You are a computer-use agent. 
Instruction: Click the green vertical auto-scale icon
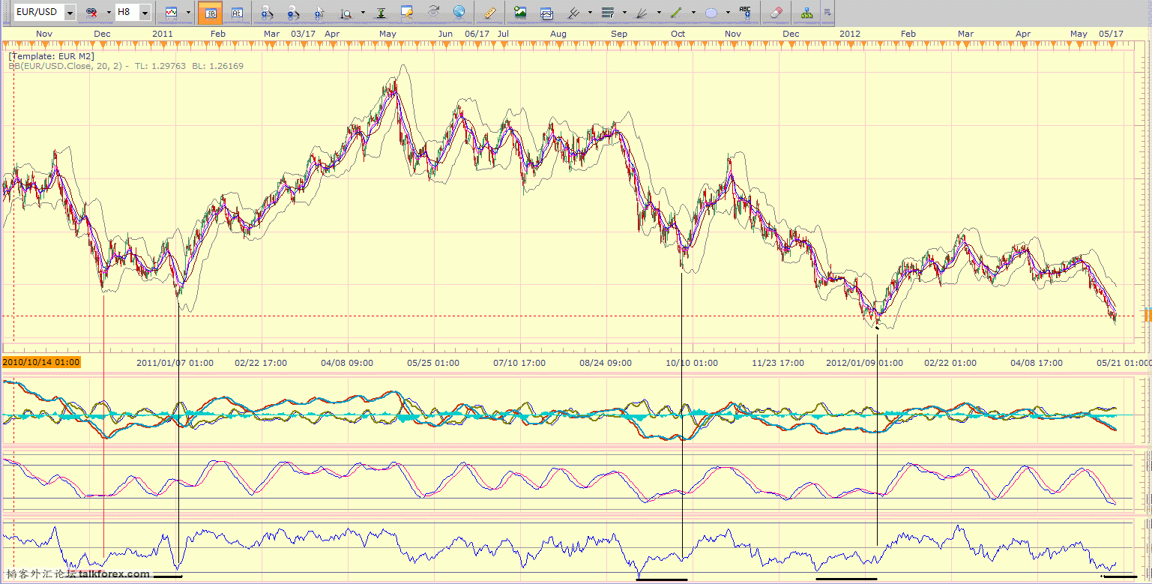(381, 13)
